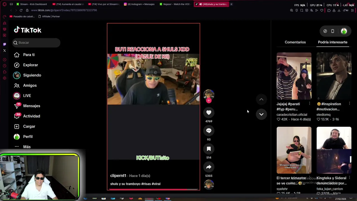Follow the creator with the red plus badge
This screenshot has width=357, height=201.
click(209, 100)
